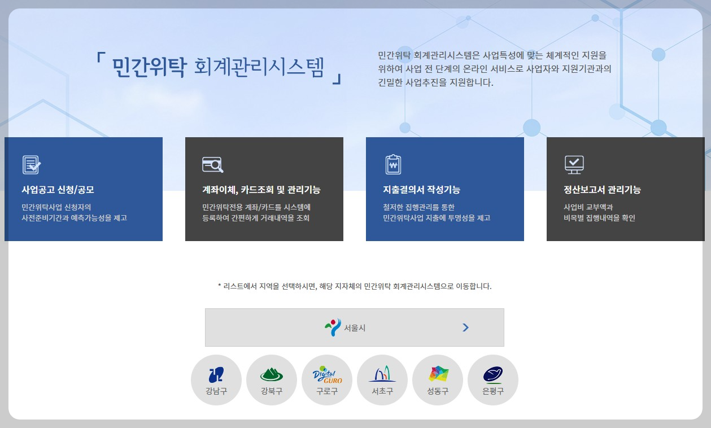Open the 서울시 selection bar
The width and height of the screenshot is (711, 428).
pos(354,327)
